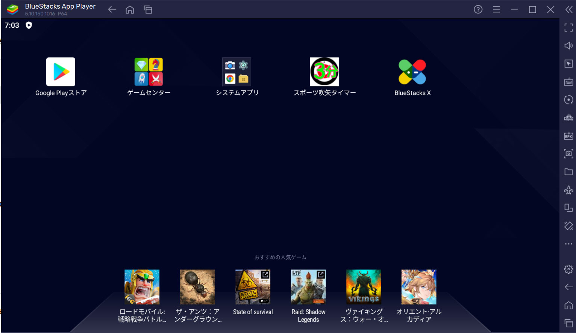Image resolution: width=576 pixels, height=333 pixels.
Task: Launch スポーツ吹矢タイマー app
Action: coord(324,72)
